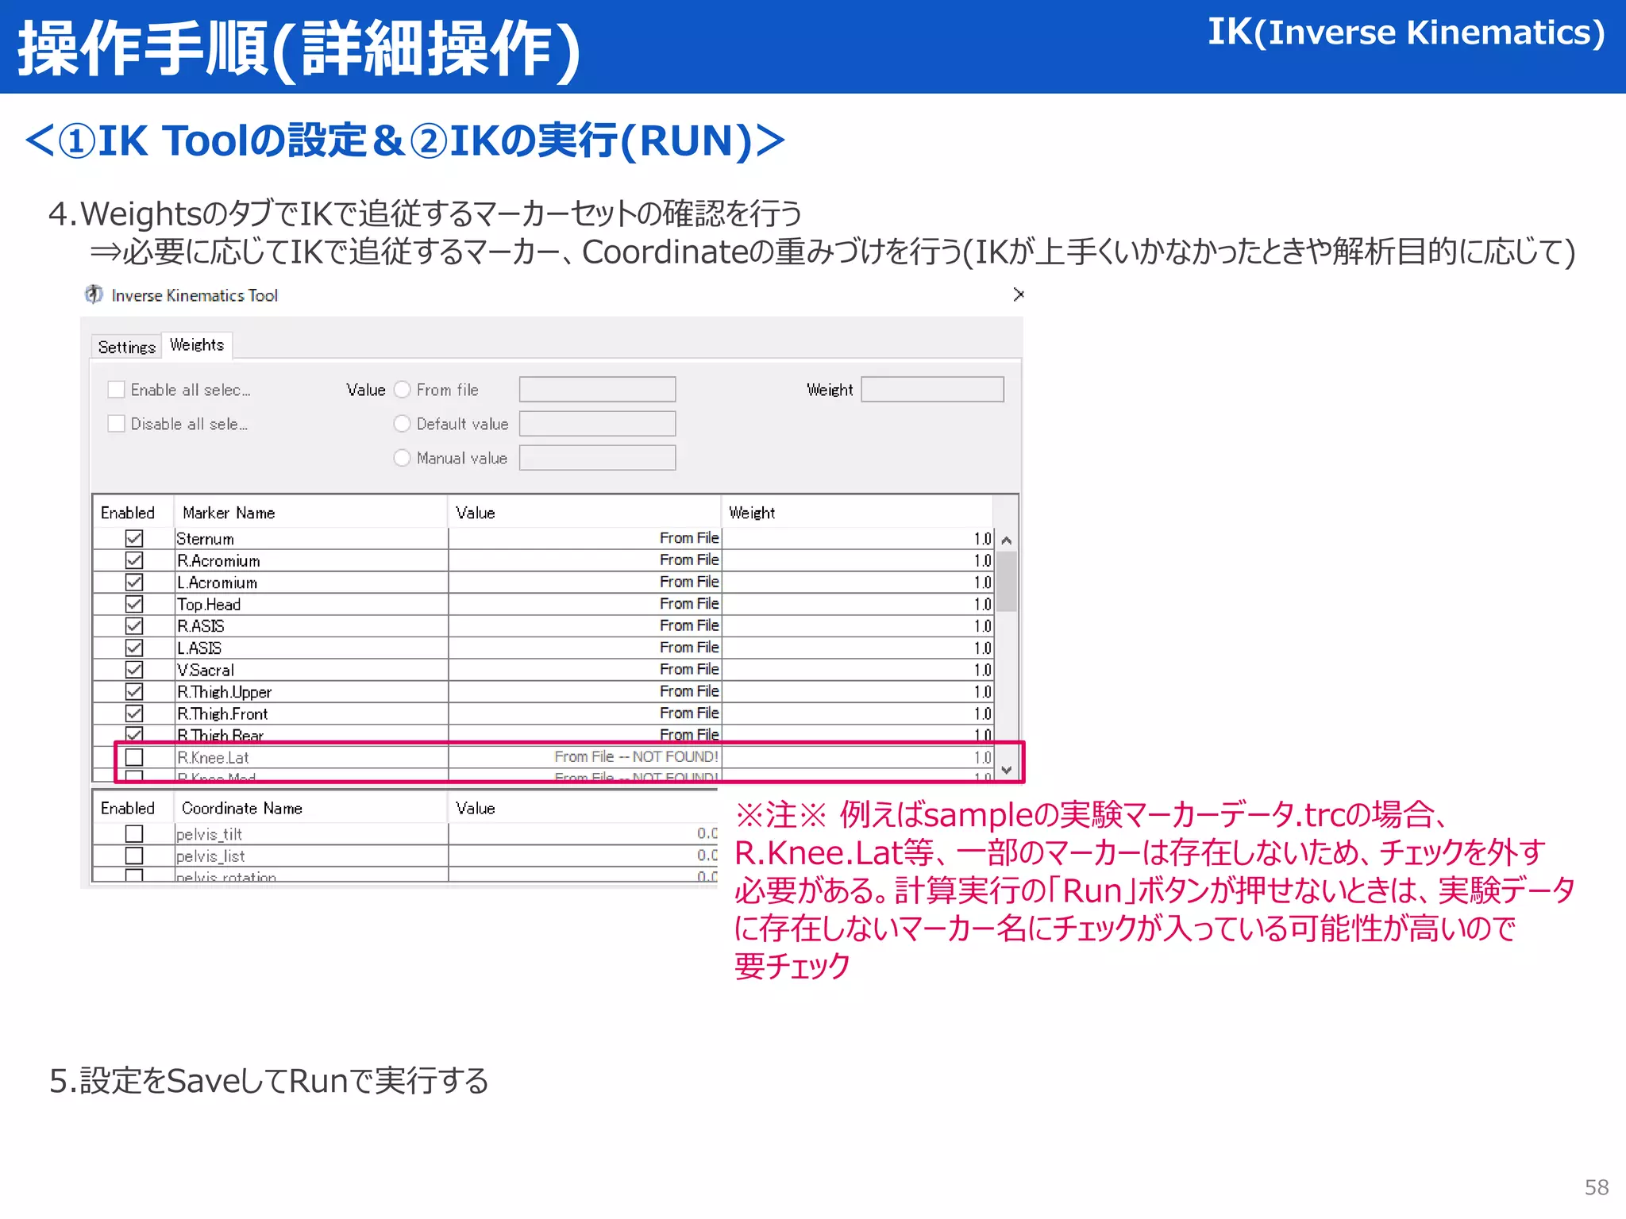This screenshot has height=1219, width=1626.
Task: Click the marker list scrollbar thumb
Action: [x=1007, y=581]
